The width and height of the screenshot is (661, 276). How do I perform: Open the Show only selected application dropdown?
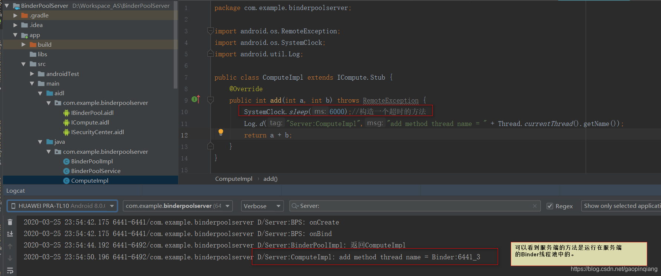click(621, 206)
